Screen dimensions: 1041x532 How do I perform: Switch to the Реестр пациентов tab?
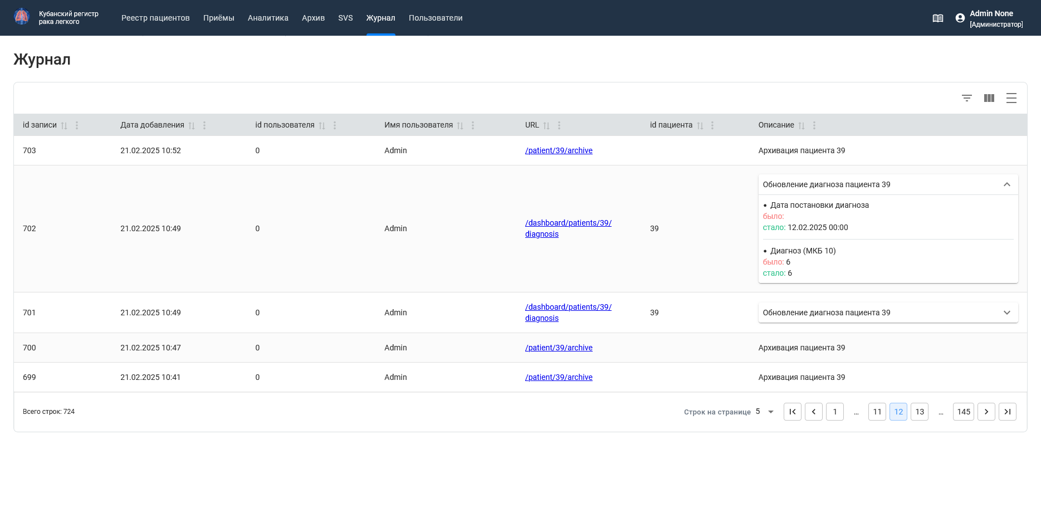click(x=155, y=18)
